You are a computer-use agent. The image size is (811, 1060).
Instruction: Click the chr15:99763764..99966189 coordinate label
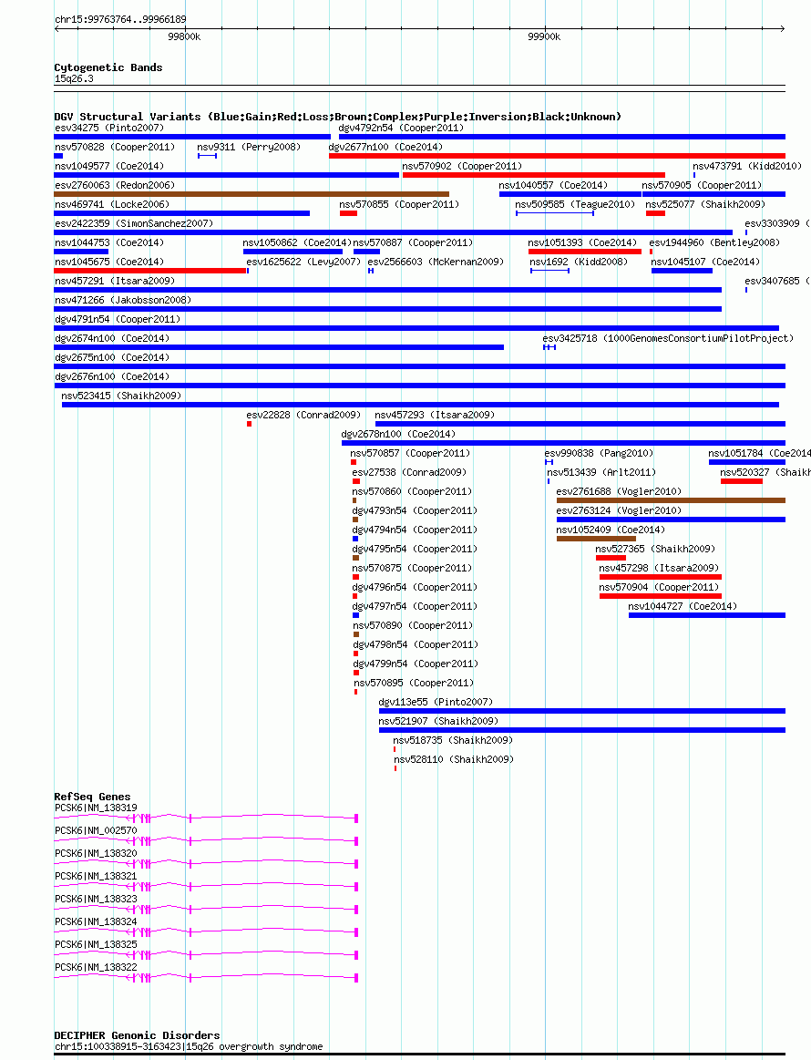pyautogui.click(x=120, y=20)
